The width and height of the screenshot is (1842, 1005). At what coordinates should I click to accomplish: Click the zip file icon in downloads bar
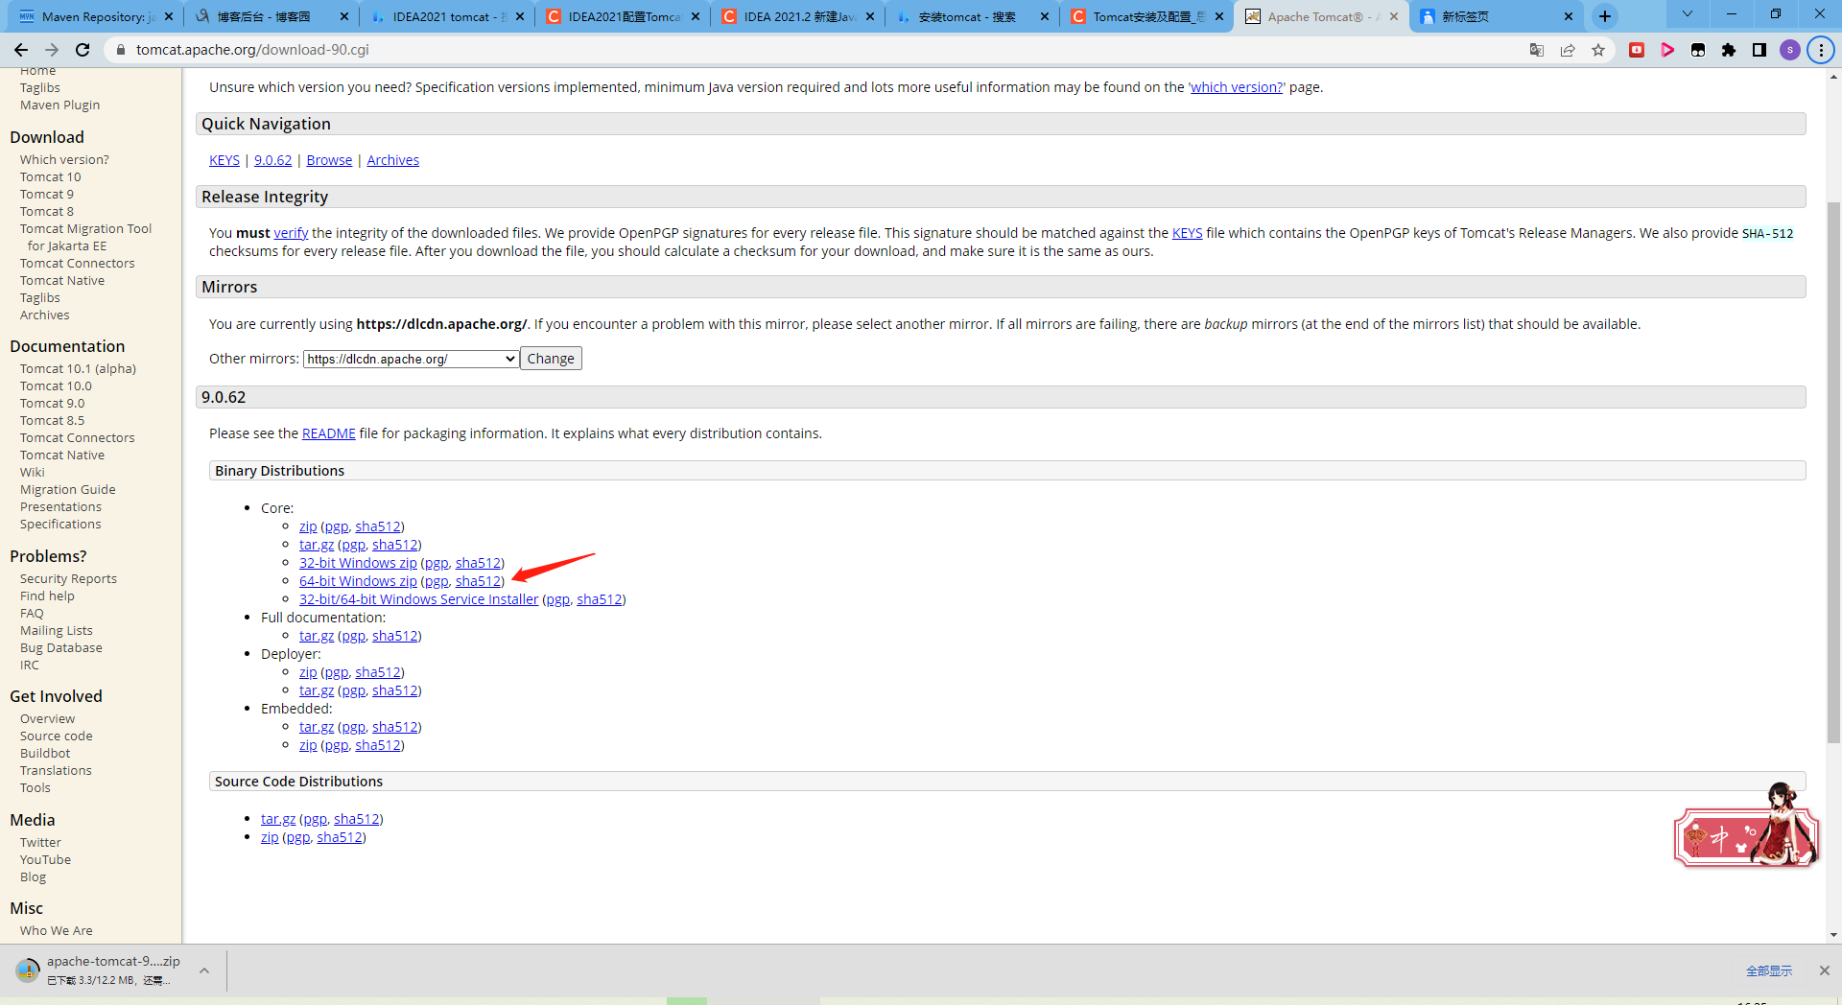(x=28, y=970)
